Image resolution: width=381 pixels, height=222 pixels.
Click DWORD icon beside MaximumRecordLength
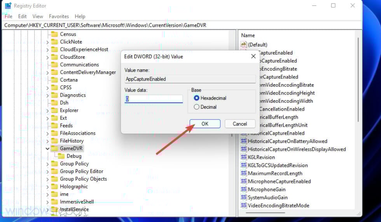(x=243, y=173)
